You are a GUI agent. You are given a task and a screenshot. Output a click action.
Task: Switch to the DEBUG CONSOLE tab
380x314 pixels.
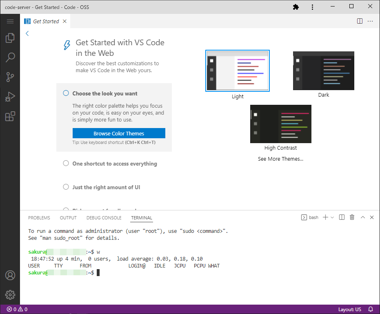[104, 218]
